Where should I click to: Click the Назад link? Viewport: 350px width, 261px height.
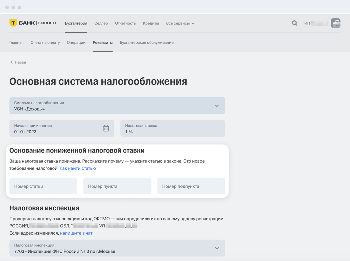click(20, 62)
